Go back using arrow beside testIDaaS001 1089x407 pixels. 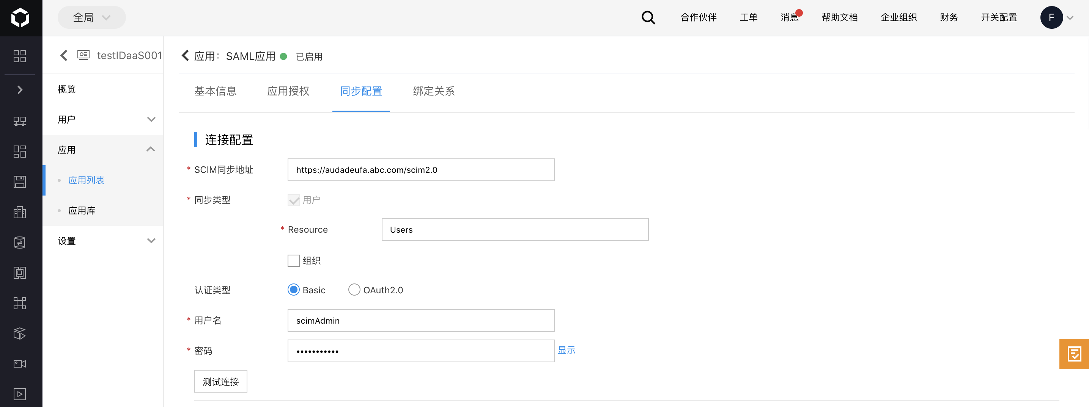pyautogui.click(x=64, y=55)
